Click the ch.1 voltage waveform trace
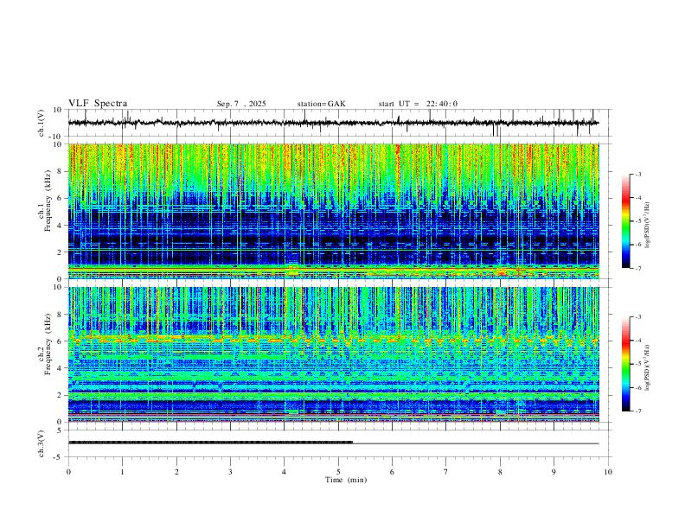 [333, 123]
